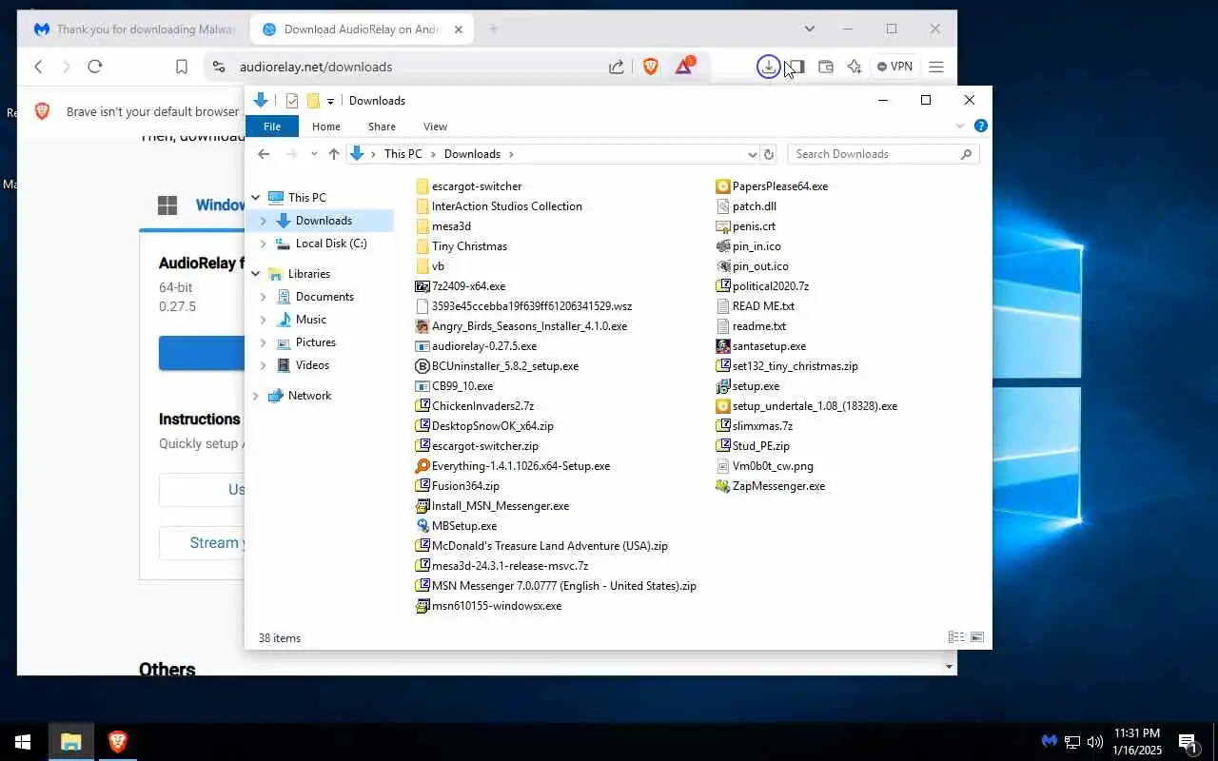This screenshot has width=1218, height=761.
Task: Click Brave Shields lion icon in address bar
Action: tap(651, 67)
